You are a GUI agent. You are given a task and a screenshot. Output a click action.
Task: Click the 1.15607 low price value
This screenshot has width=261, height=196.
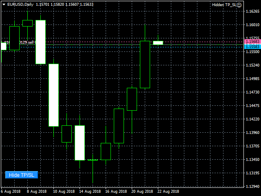click(x=72, y=4)
